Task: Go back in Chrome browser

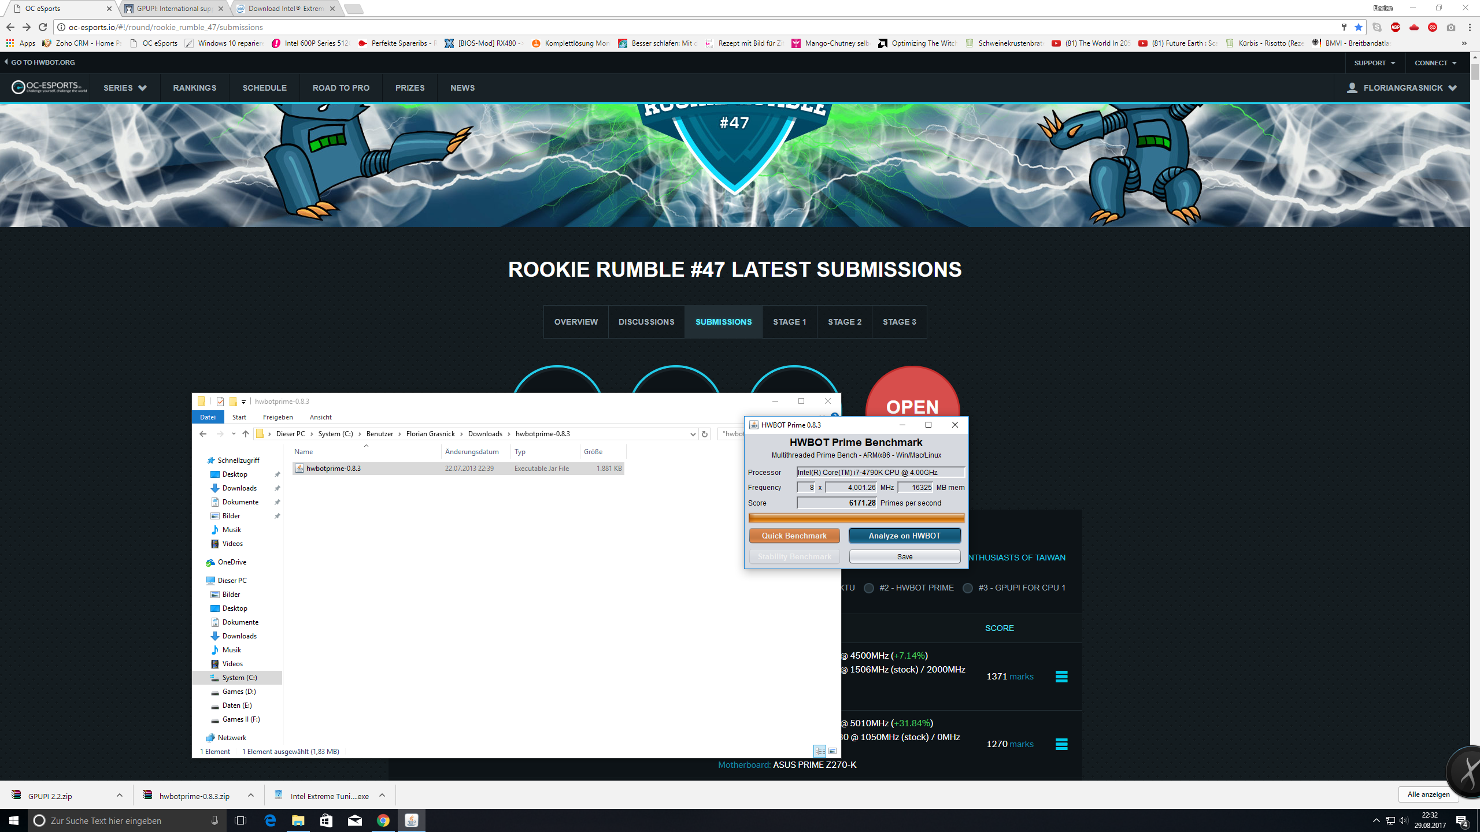Action: 10,27
